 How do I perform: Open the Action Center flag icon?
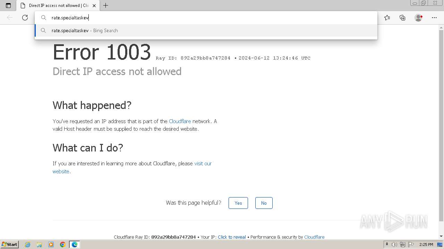pos(411,245)
